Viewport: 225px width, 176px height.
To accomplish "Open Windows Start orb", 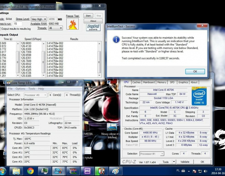I will (x=3, y=171).
